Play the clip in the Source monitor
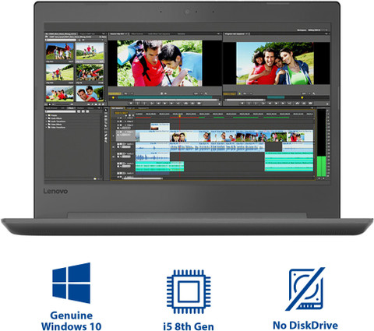The image size is (374, 331). coord(164,104)
